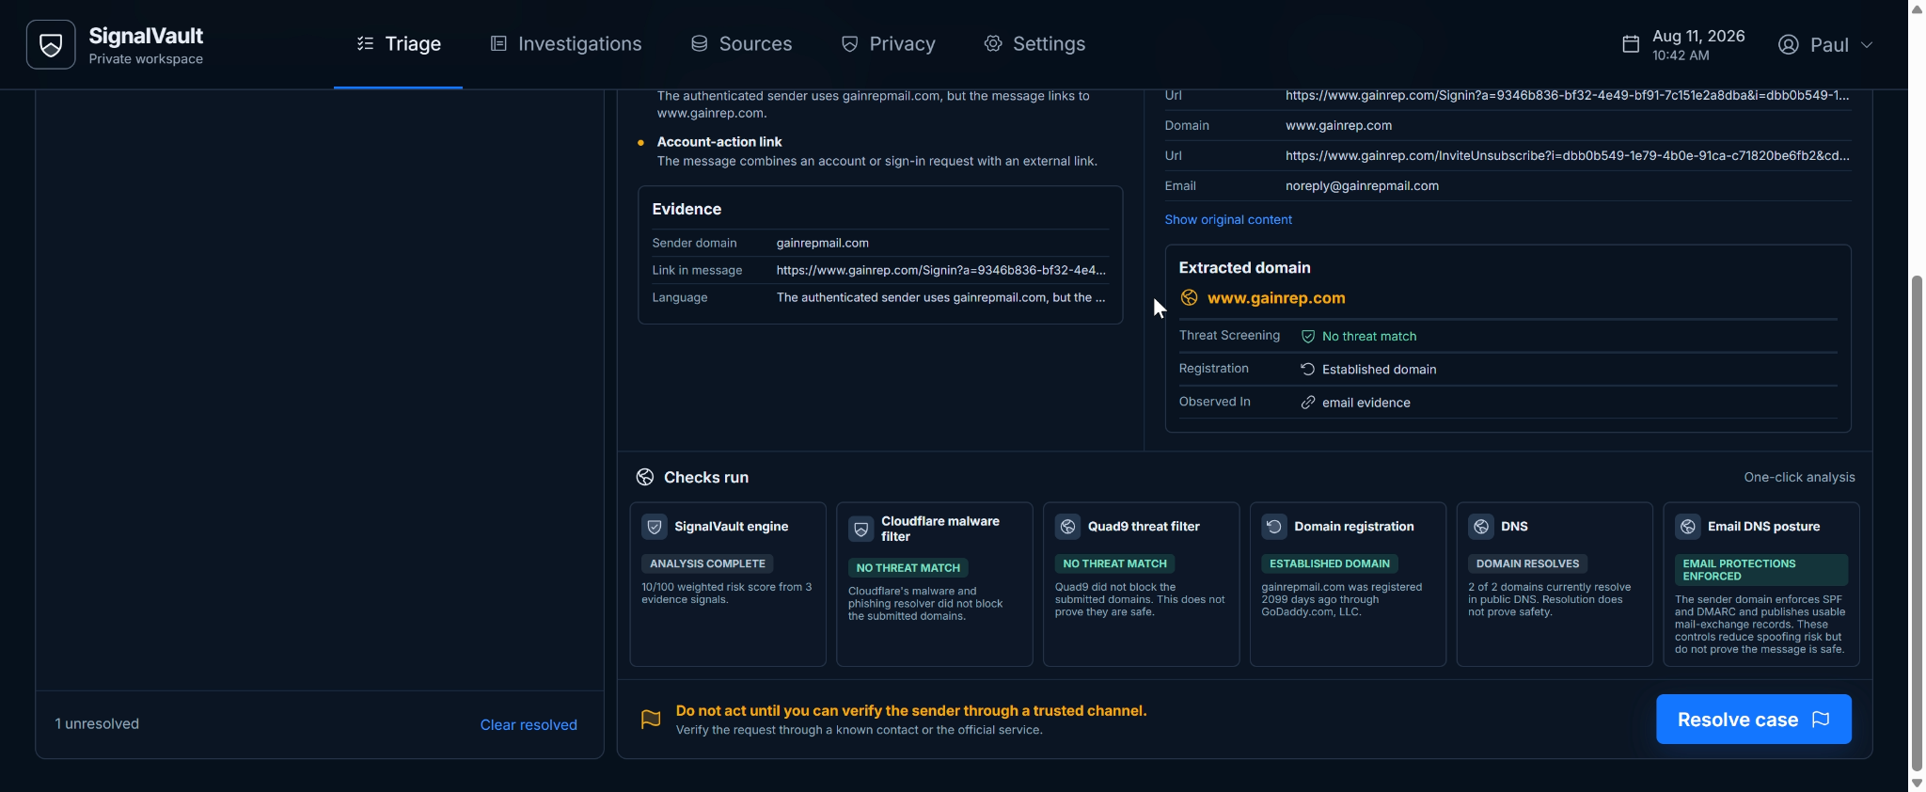Click the ANALYSIS COMPLETE badge
Viewport: 1926px width, 792px height.
[707, 564]
